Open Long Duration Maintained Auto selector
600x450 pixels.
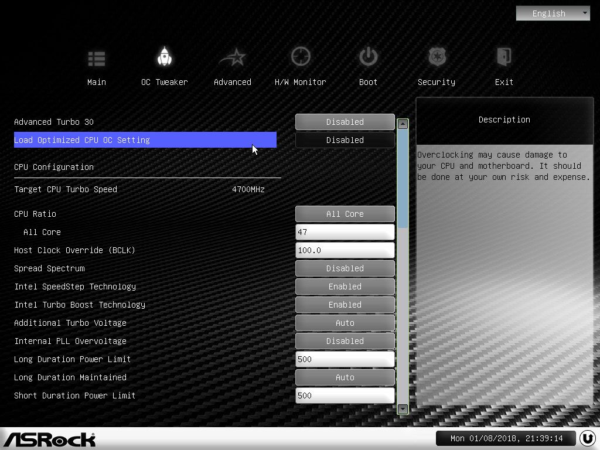click(x=345, y=377)
